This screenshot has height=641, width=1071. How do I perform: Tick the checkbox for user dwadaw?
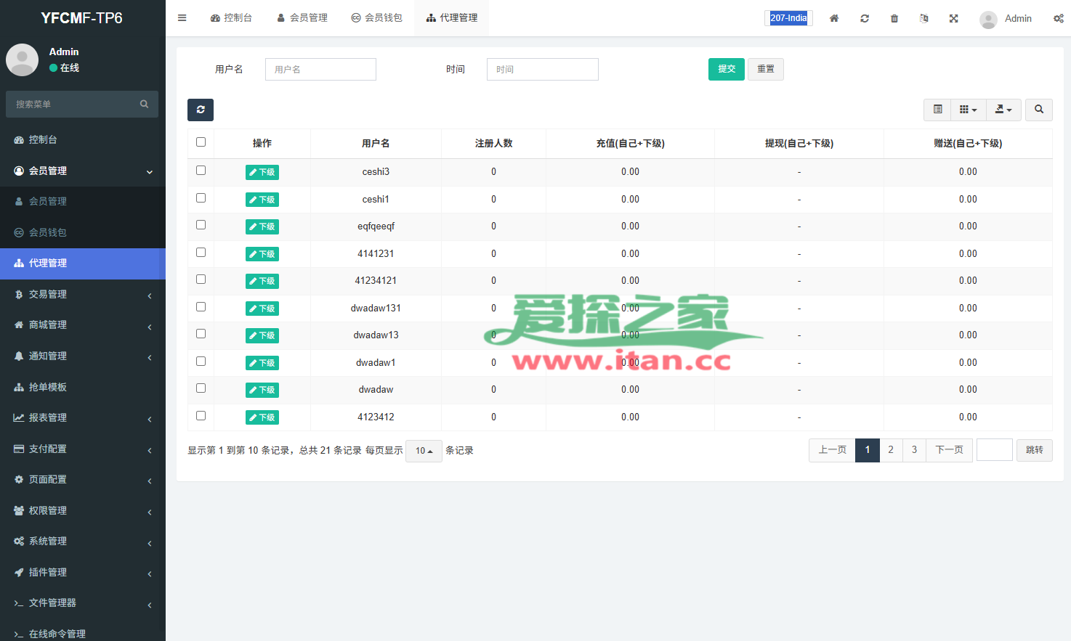(x=201, y=388)
